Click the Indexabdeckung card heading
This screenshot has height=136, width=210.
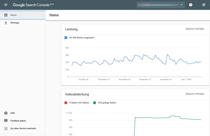click(x=77, y=95)
